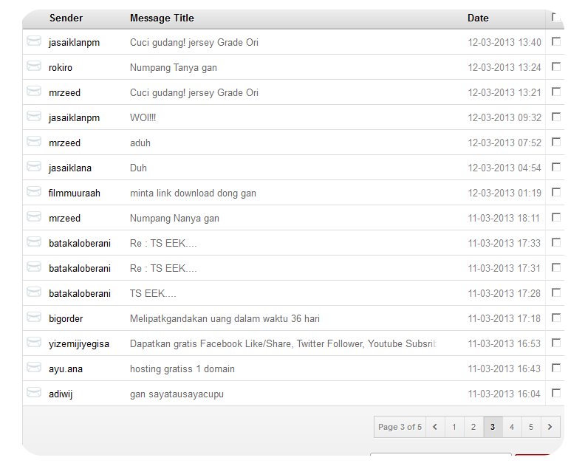Jump to page 1

tap(454, 427)
